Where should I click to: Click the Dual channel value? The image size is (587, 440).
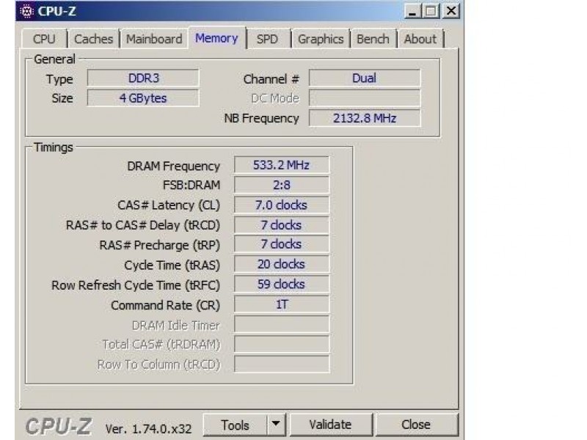(x=365, y=78)
